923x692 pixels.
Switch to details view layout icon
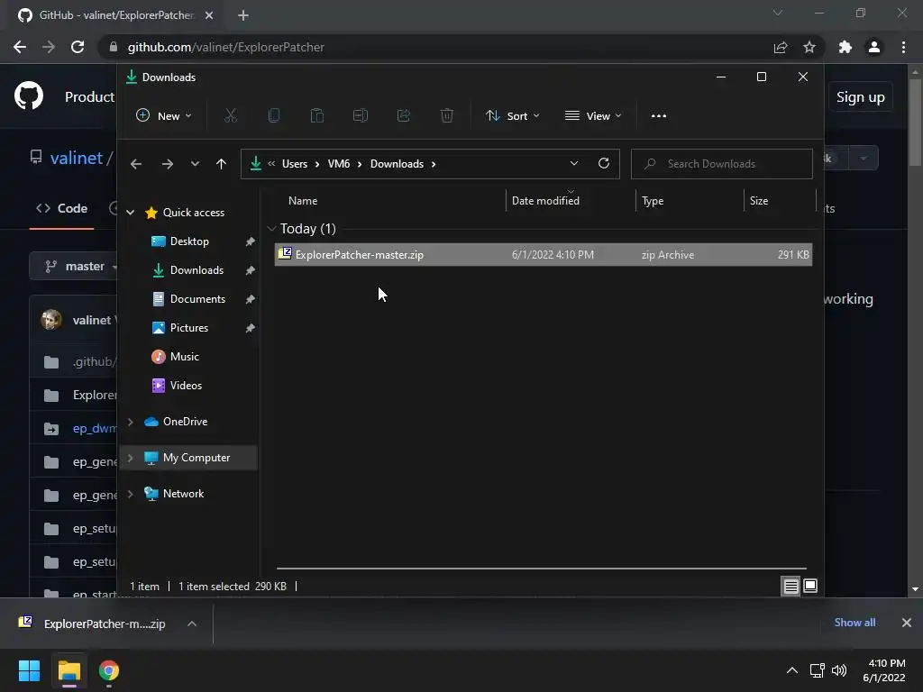coord(790,586)
